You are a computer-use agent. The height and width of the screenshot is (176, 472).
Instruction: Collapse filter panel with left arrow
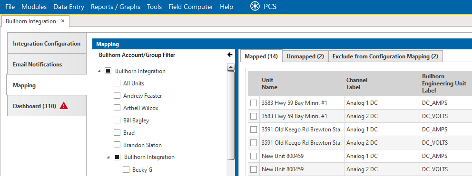coord(230,55)
